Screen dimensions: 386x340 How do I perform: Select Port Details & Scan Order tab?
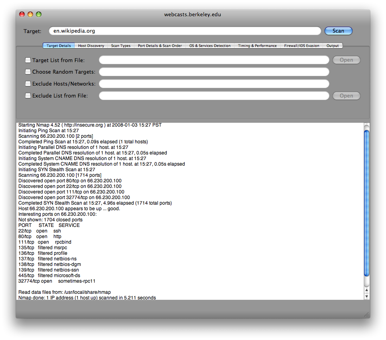(x=160, y=46)
